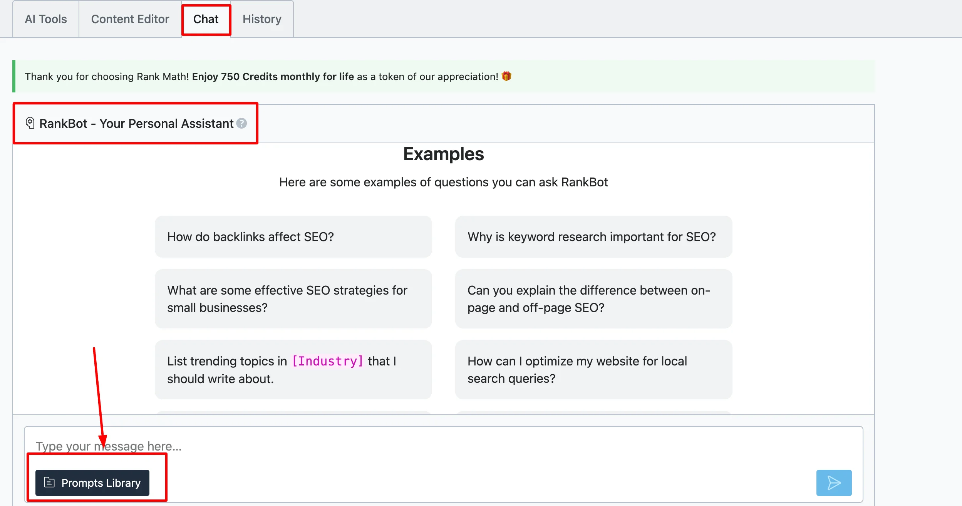Screen dimensions: 962x506
Task: Open the AI Tools tab
Action: click(x=45, y=19)
